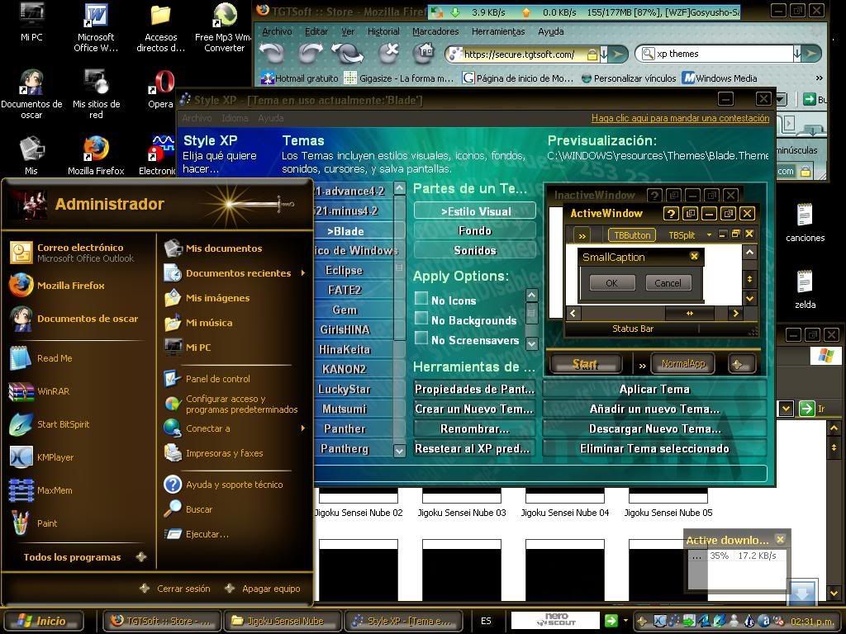Select the Panther theme in list
The width and height of the screenshot is (846, 634).
[x=345, y=429]
